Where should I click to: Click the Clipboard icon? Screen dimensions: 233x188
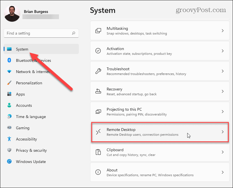point(98,152)
